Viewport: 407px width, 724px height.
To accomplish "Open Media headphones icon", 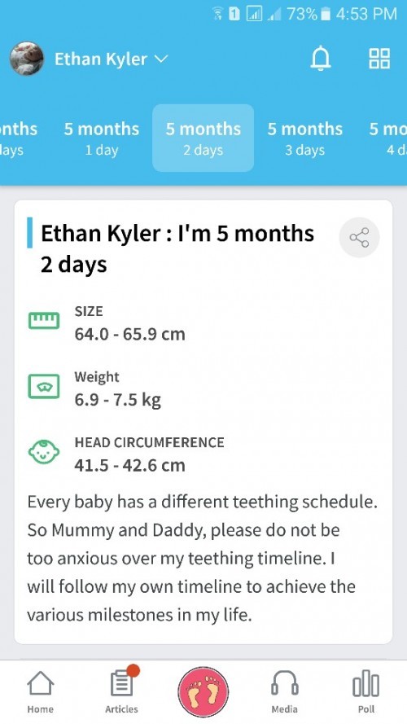I will click(x=284, y=691).
